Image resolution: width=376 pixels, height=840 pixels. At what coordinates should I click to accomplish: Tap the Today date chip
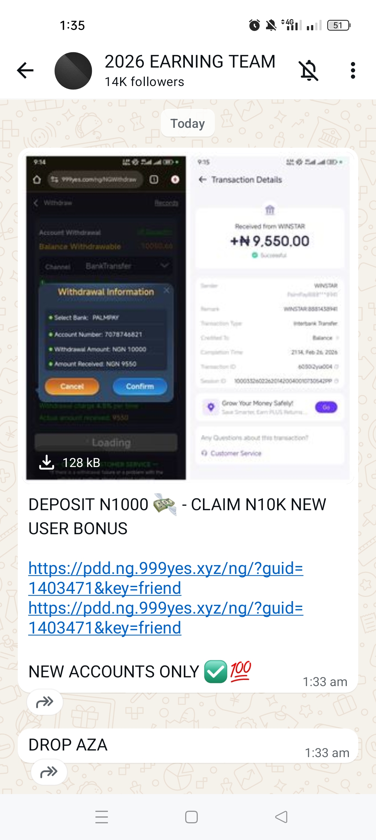(188, 123)
